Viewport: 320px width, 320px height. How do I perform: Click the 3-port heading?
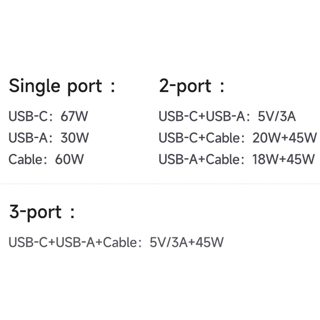point(42,213)
